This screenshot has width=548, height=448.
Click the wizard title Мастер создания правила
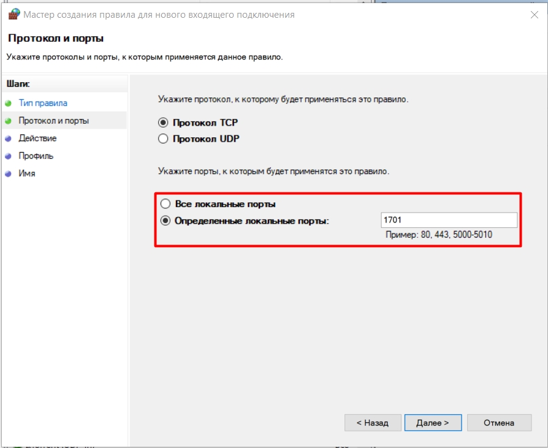159,15
